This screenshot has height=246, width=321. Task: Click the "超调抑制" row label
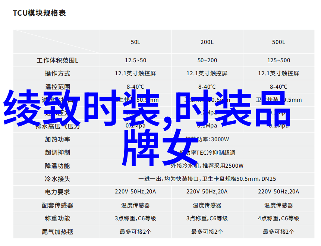(x=57, y=153)
